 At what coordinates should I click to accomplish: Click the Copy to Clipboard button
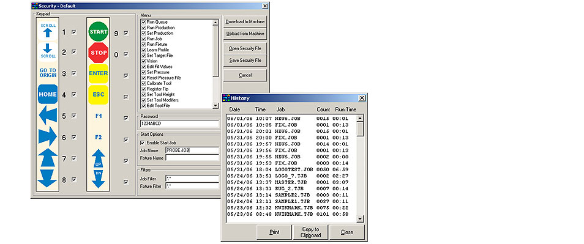(x=310, y=232)
